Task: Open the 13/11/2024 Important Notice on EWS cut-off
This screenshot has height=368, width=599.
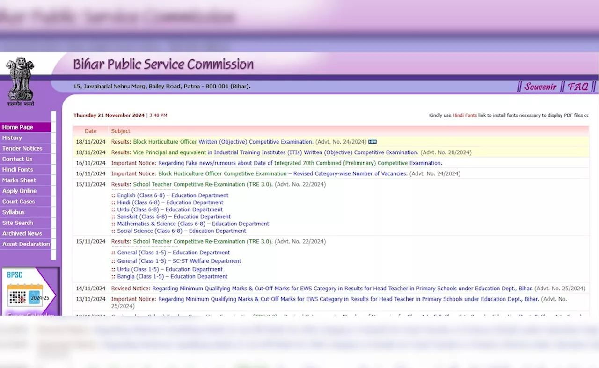Action: click(349, 299)
